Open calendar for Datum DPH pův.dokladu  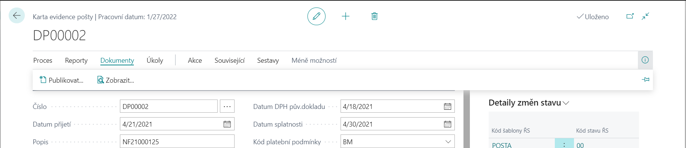point(447,106)
